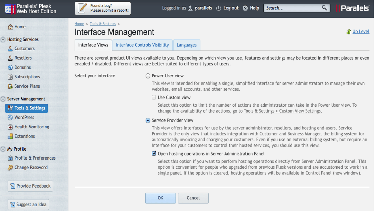The height and width of the screenshot is (211, 374).
Task: Click the 'Select your interface' label
Action: pos(95,76)
